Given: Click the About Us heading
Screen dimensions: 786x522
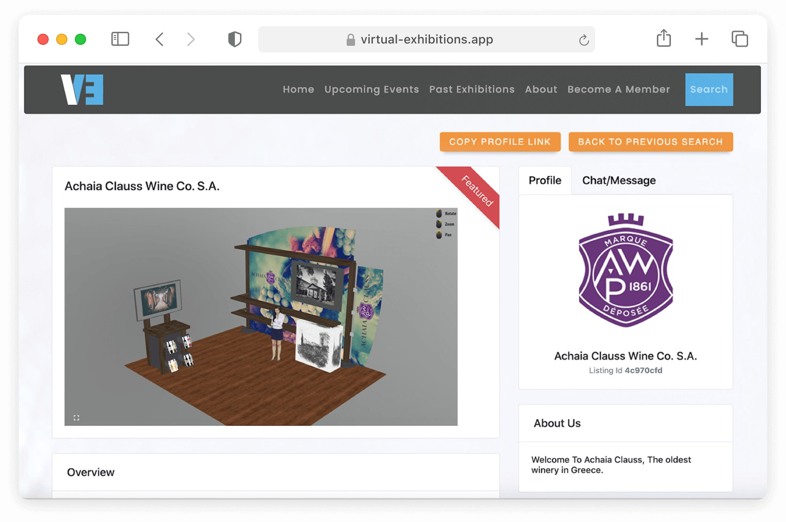Looking at the screenshot, I should point(557,423).
